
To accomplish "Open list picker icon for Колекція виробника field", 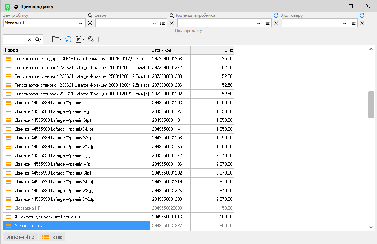I will [x=267, y=23].
